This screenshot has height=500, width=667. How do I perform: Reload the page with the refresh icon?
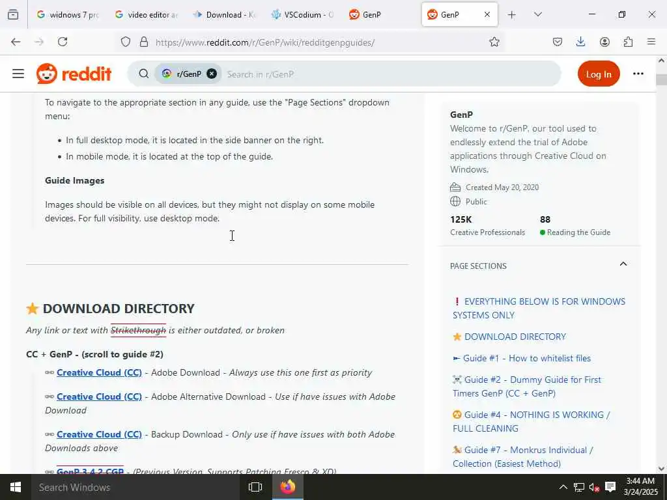[x=63, y=42]
